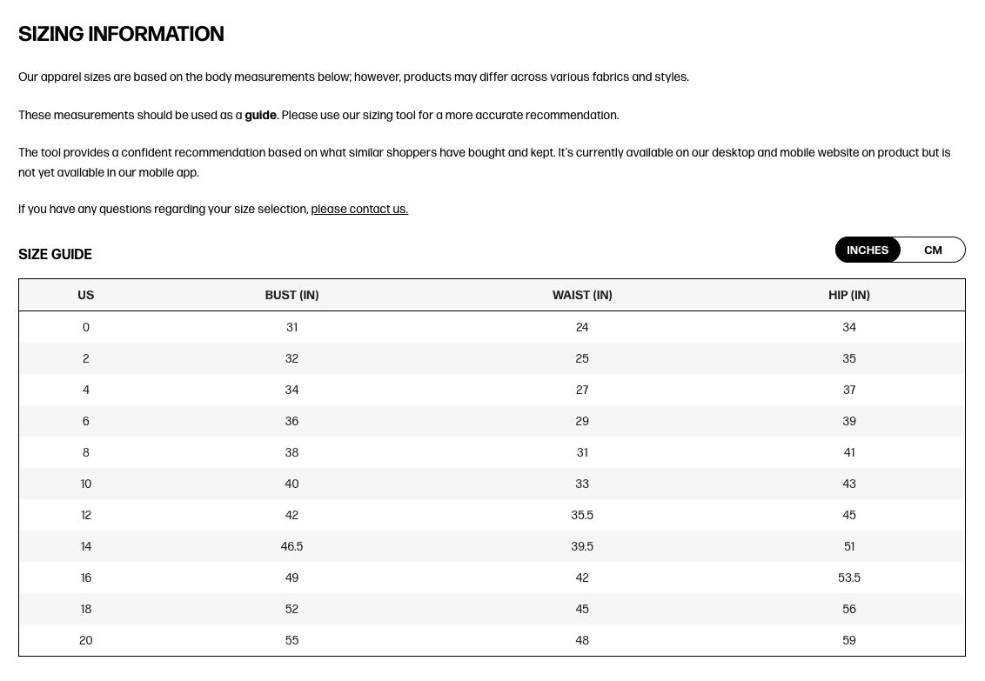Click the 39.5 waist measurement
985x681 pixels.
(582, 546)
